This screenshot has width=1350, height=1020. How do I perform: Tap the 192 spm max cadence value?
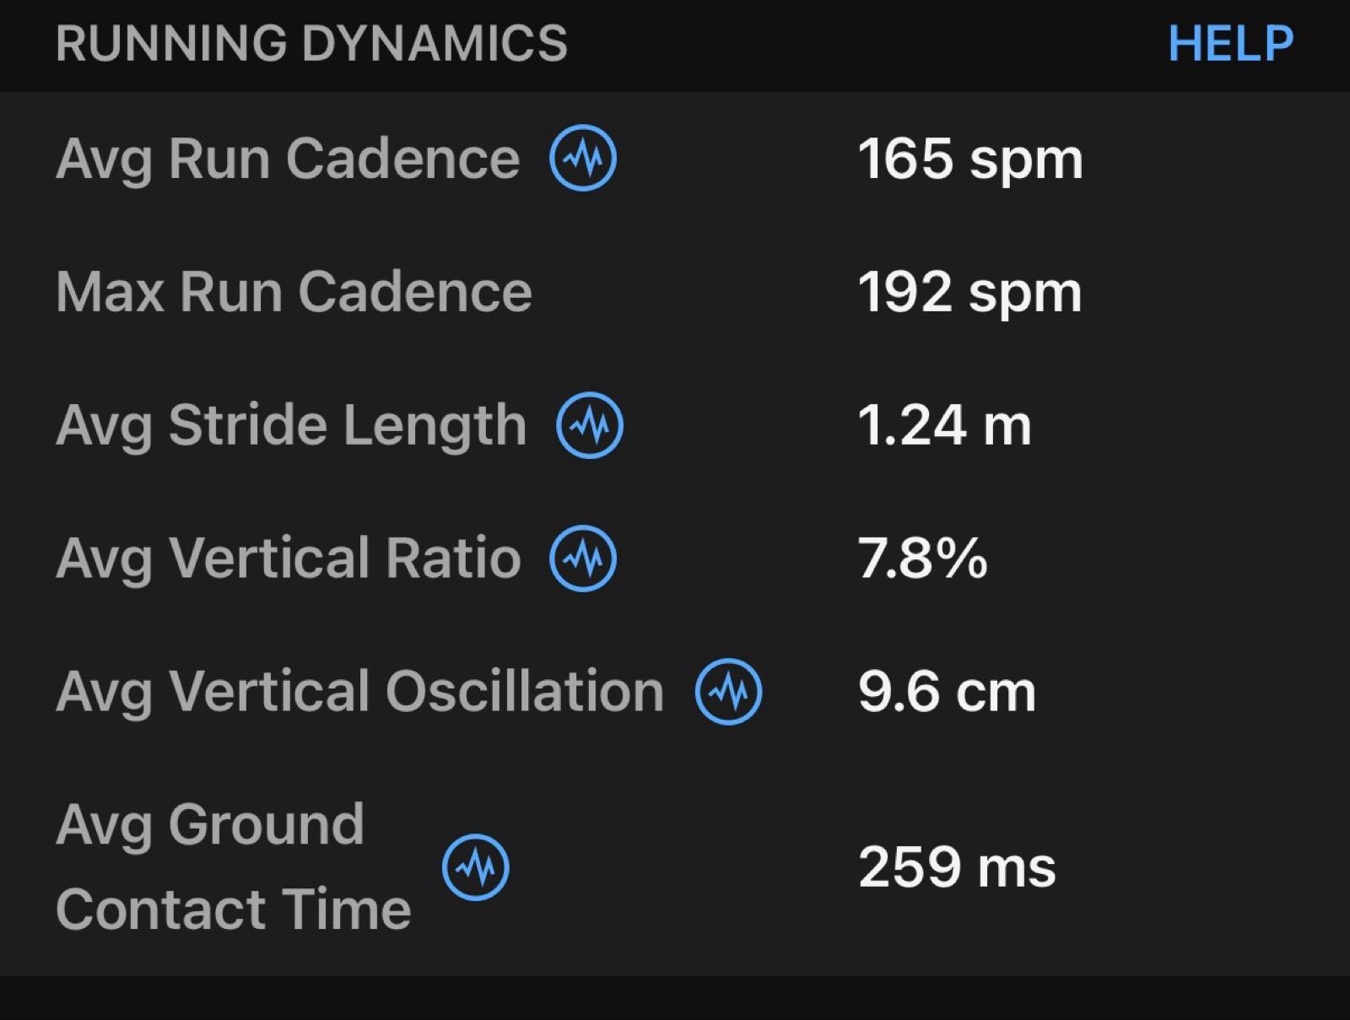point(970,292)
